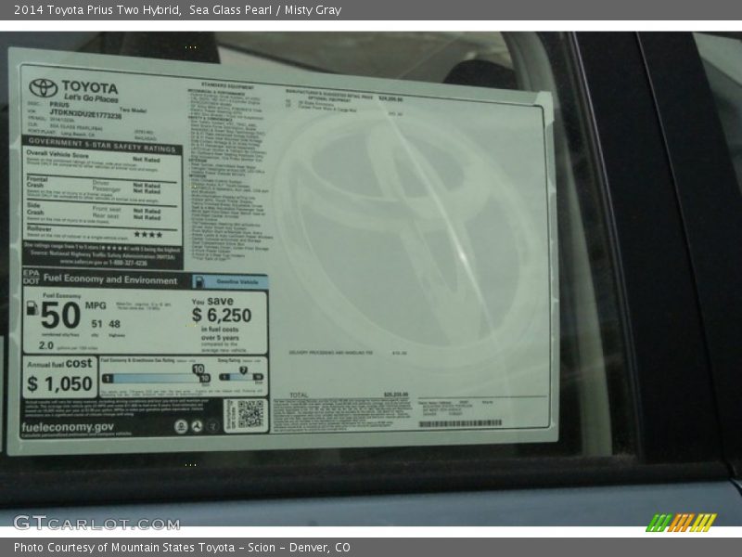
Task: Click the Toyota logo emblem on sticker
Action: (43, 88)
